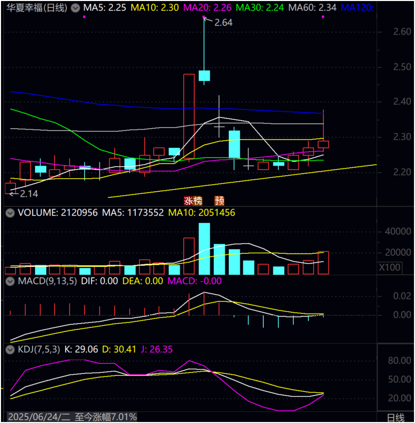Click the D: 30.41 label

[x=119, y=349]
